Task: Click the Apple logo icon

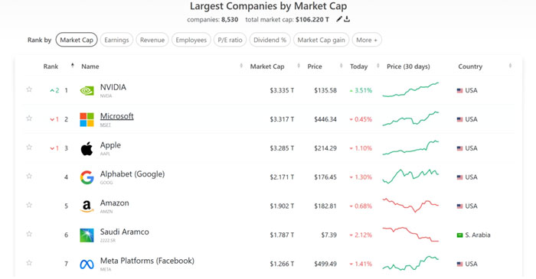Action: click(87, 148)
